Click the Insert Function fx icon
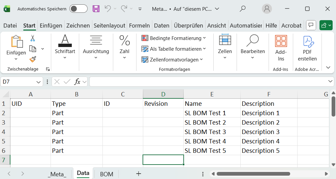 tap(77, 82)
